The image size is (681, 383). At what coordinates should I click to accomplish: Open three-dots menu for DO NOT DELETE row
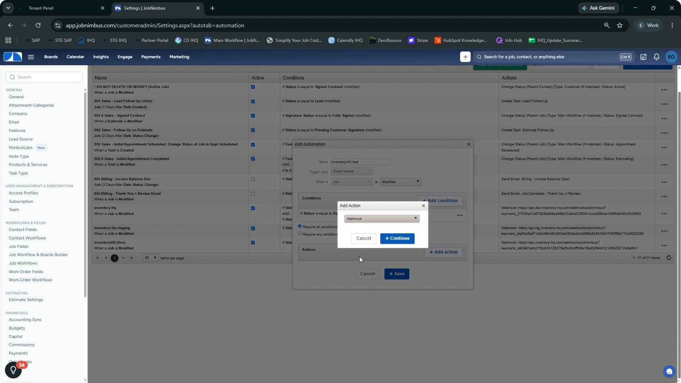click(664, 90)
